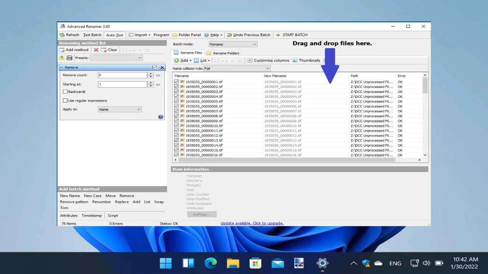
Task: Click the red X delete method icon
Action: [x=96, y=50]
